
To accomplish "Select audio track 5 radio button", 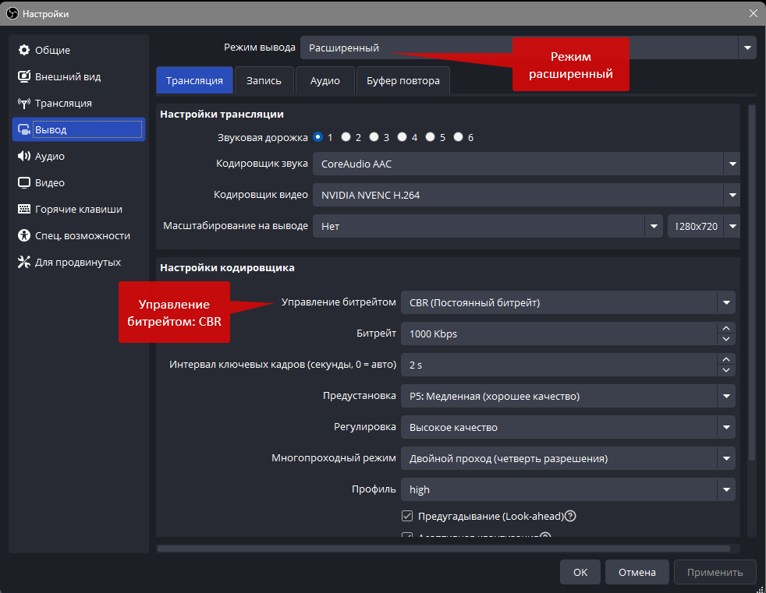I will click(x=431, y=137).
